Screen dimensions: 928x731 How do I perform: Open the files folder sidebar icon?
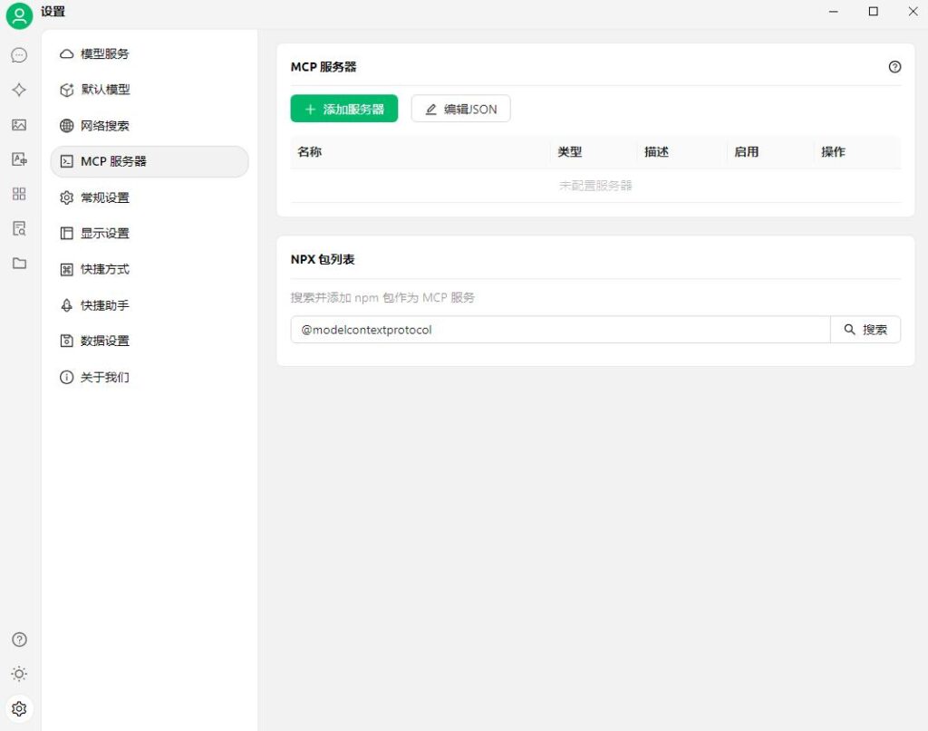[x=19, y=264]
